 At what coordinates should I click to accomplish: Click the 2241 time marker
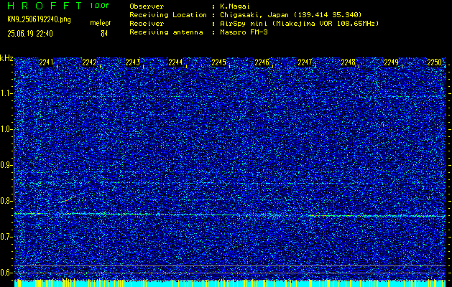coord(46,62)
